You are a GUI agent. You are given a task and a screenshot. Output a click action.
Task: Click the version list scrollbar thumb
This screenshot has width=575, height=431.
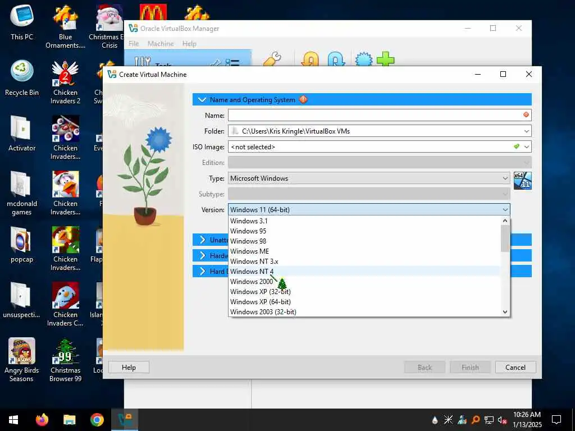pos(505,238)
